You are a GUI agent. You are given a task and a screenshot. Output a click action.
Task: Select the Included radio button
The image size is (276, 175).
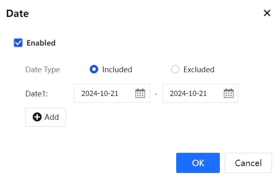(94, 69)
